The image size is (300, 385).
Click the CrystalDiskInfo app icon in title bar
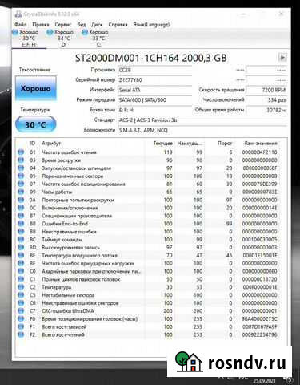(x=18, y=14)
